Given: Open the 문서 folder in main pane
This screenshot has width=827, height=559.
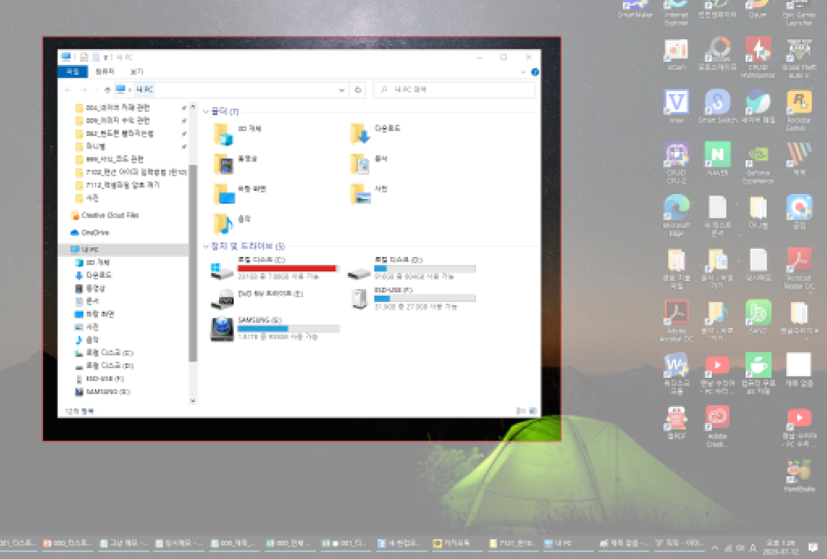Looking at the screenshot, I should point(369,164).
